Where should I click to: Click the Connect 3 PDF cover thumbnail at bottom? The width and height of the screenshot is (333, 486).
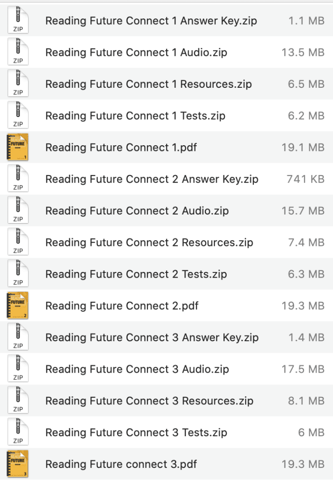18,464
